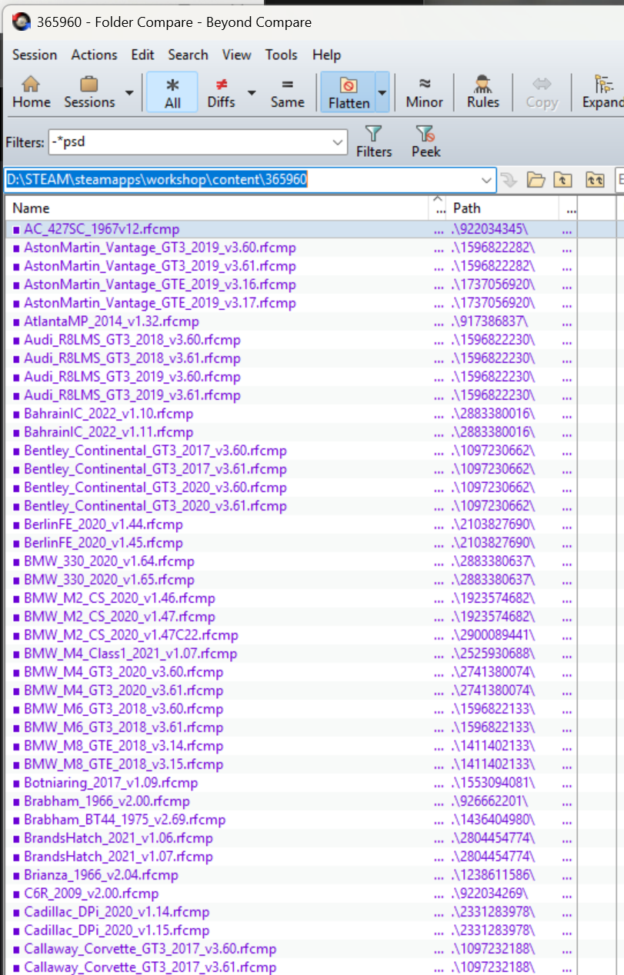Click the browse for folder icon
This screenshot has height=975, width=624.
(536, 180)
